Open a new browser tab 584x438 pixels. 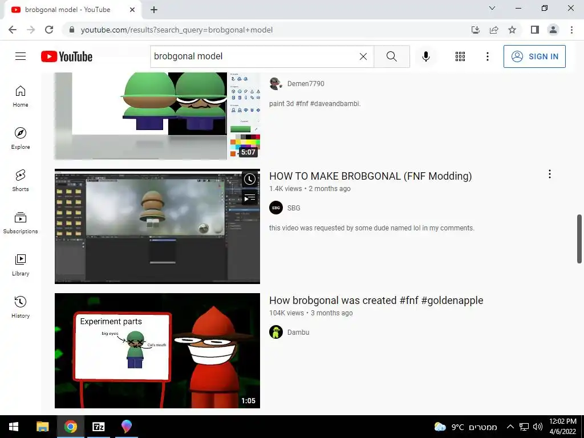coord(154,10)
